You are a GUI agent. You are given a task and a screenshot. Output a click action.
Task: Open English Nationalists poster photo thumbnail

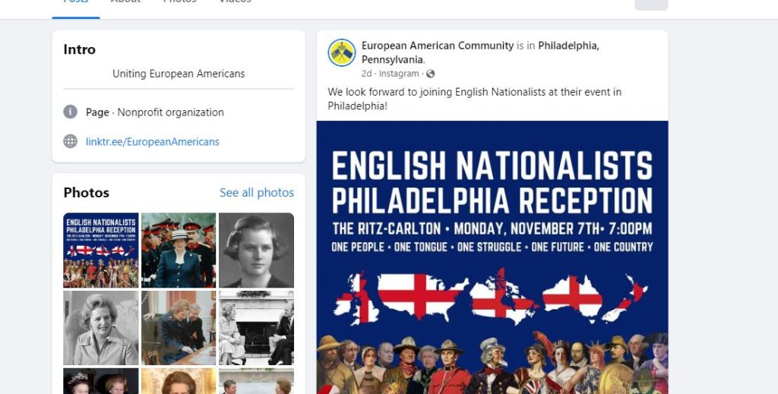pyautogui.click(x=101, y=251)
